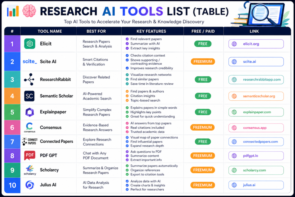Click the FREE badge in Elicit row

pos(203,44)
